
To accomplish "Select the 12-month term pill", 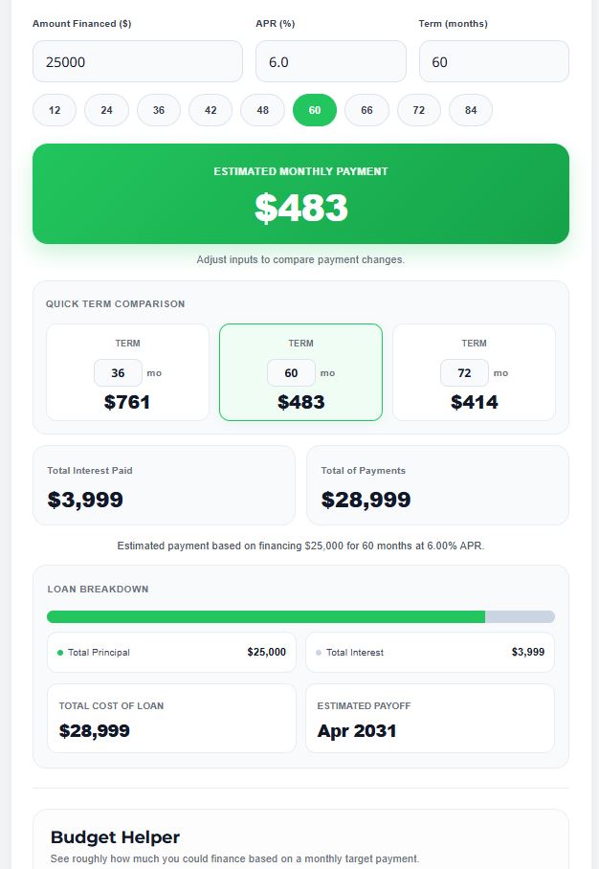I will point(55,110).
